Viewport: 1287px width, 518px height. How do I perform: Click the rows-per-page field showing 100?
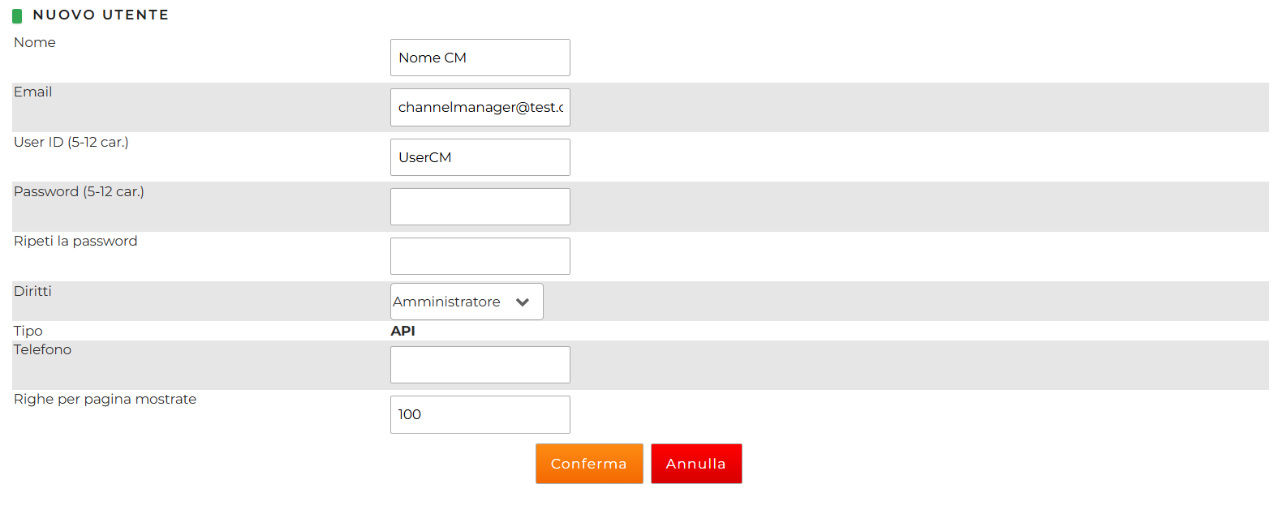point(480,414)
